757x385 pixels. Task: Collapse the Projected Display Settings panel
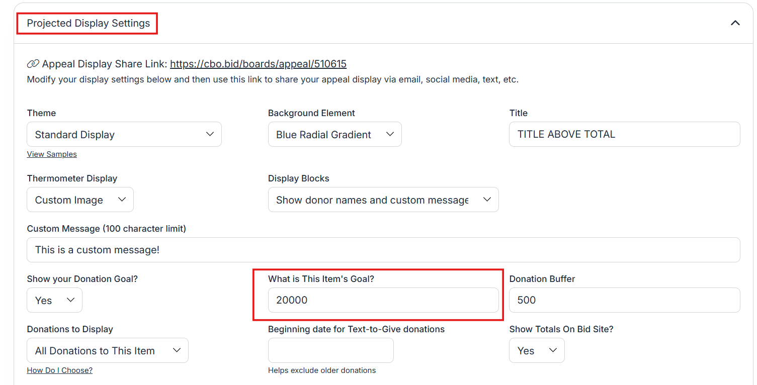735,23
